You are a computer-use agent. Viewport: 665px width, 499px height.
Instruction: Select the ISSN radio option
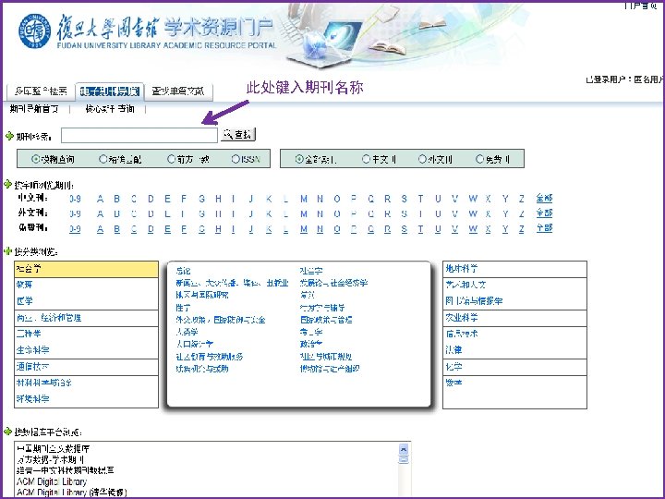[236, 159]
